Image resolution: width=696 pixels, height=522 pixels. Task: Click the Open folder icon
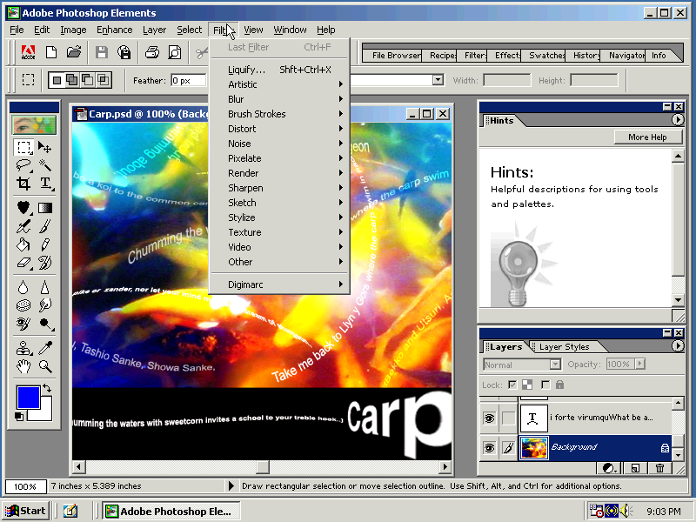coord(74,52)
